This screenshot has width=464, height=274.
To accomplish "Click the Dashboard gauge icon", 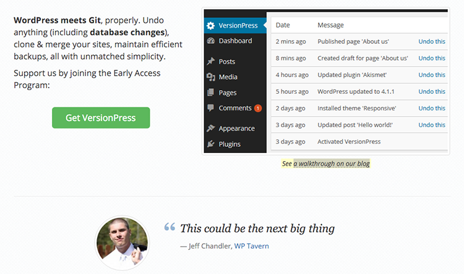I will [210, 41].
